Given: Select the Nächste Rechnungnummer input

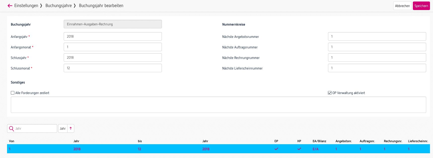Looking at the screenshot, I should (x=377, y=57).
